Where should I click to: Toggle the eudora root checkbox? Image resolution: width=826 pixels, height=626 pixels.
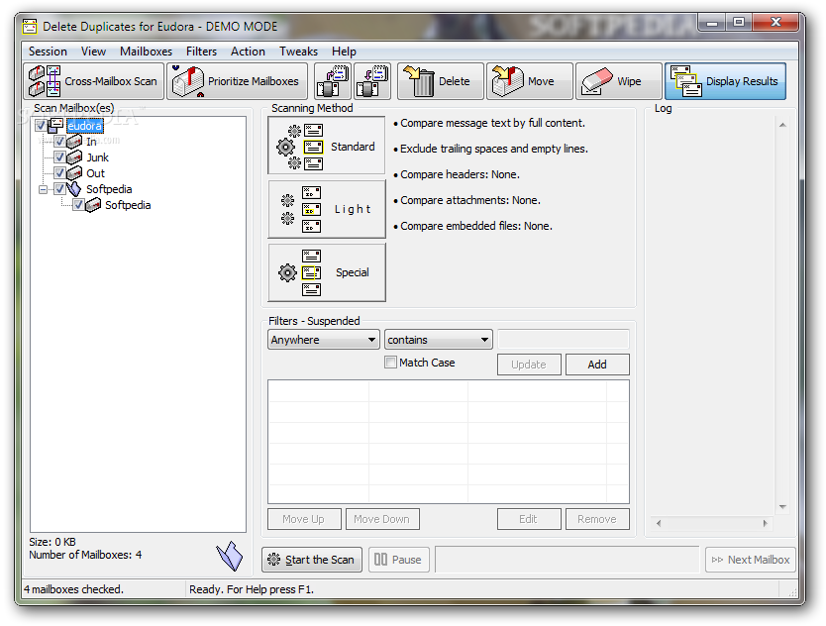tap(41, 126)
